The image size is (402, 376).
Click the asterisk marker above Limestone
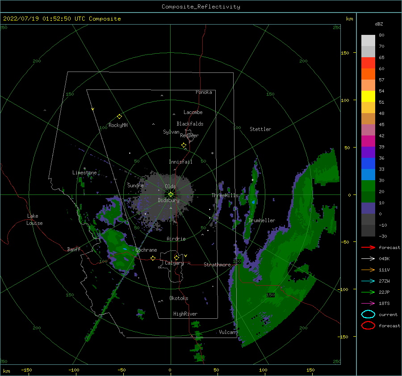coord(84,169)
